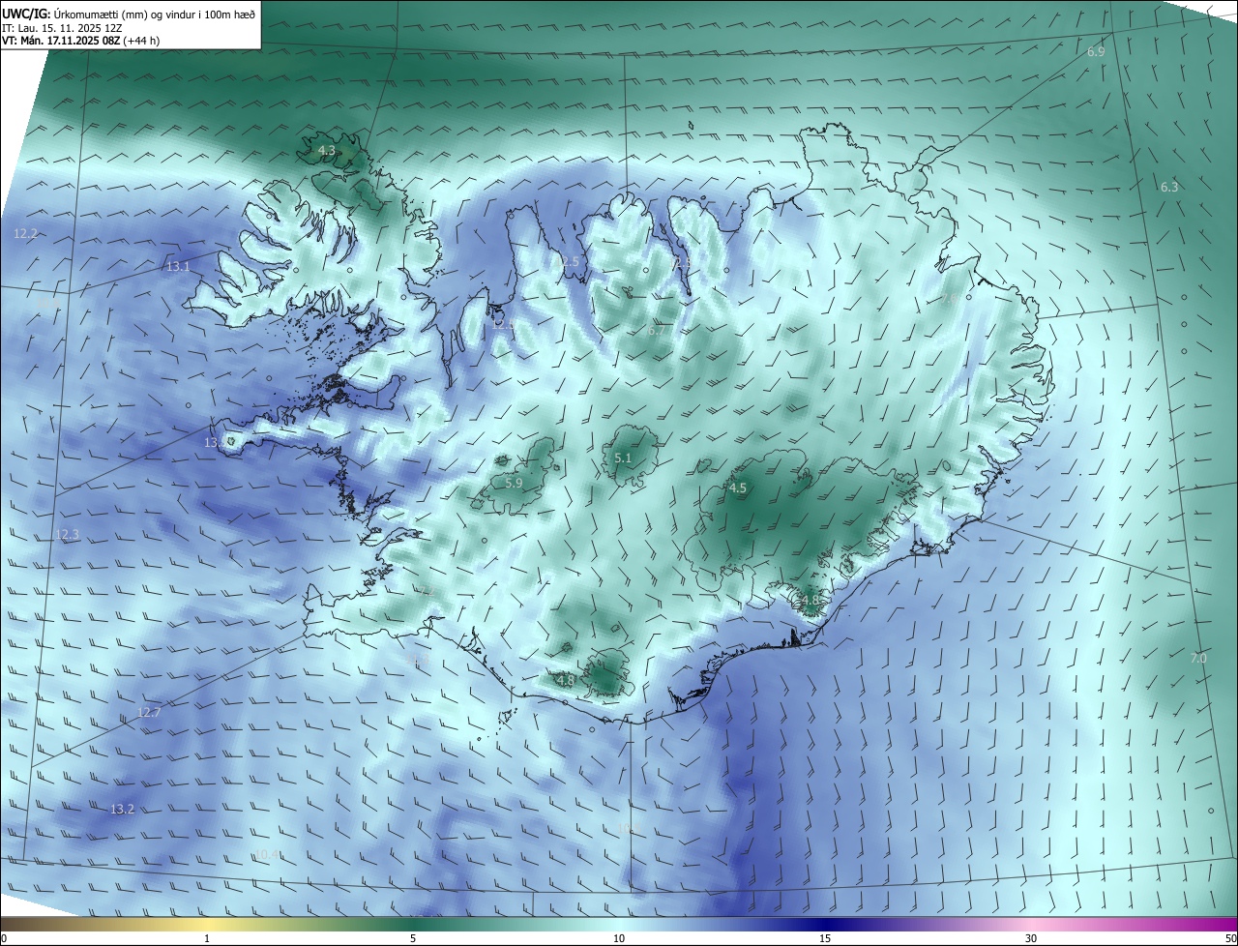Click the 6.9 value label on the map

click(x=1096, y=51)
